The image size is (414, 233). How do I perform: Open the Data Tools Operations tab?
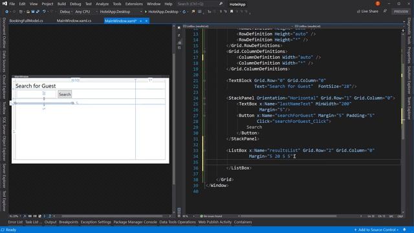click(177, 222)
